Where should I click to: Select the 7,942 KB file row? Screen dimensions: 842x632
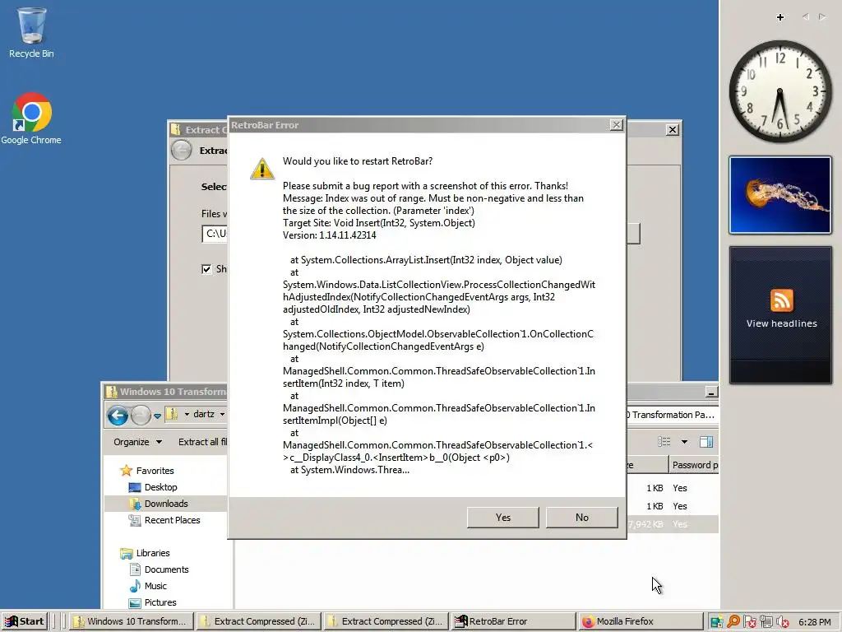(x=673, y=524)
